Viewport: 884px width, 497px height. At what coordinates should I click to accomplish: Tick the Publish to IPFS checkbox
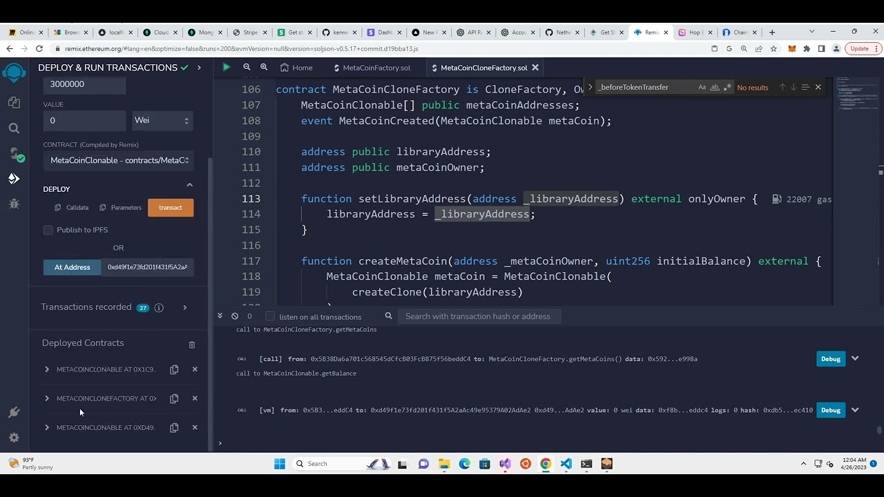tap(48, 230)
